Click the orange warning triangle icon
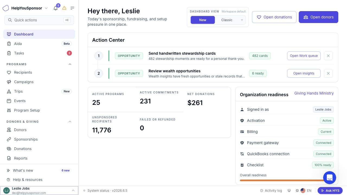347x195 pixels. [64, 8]
